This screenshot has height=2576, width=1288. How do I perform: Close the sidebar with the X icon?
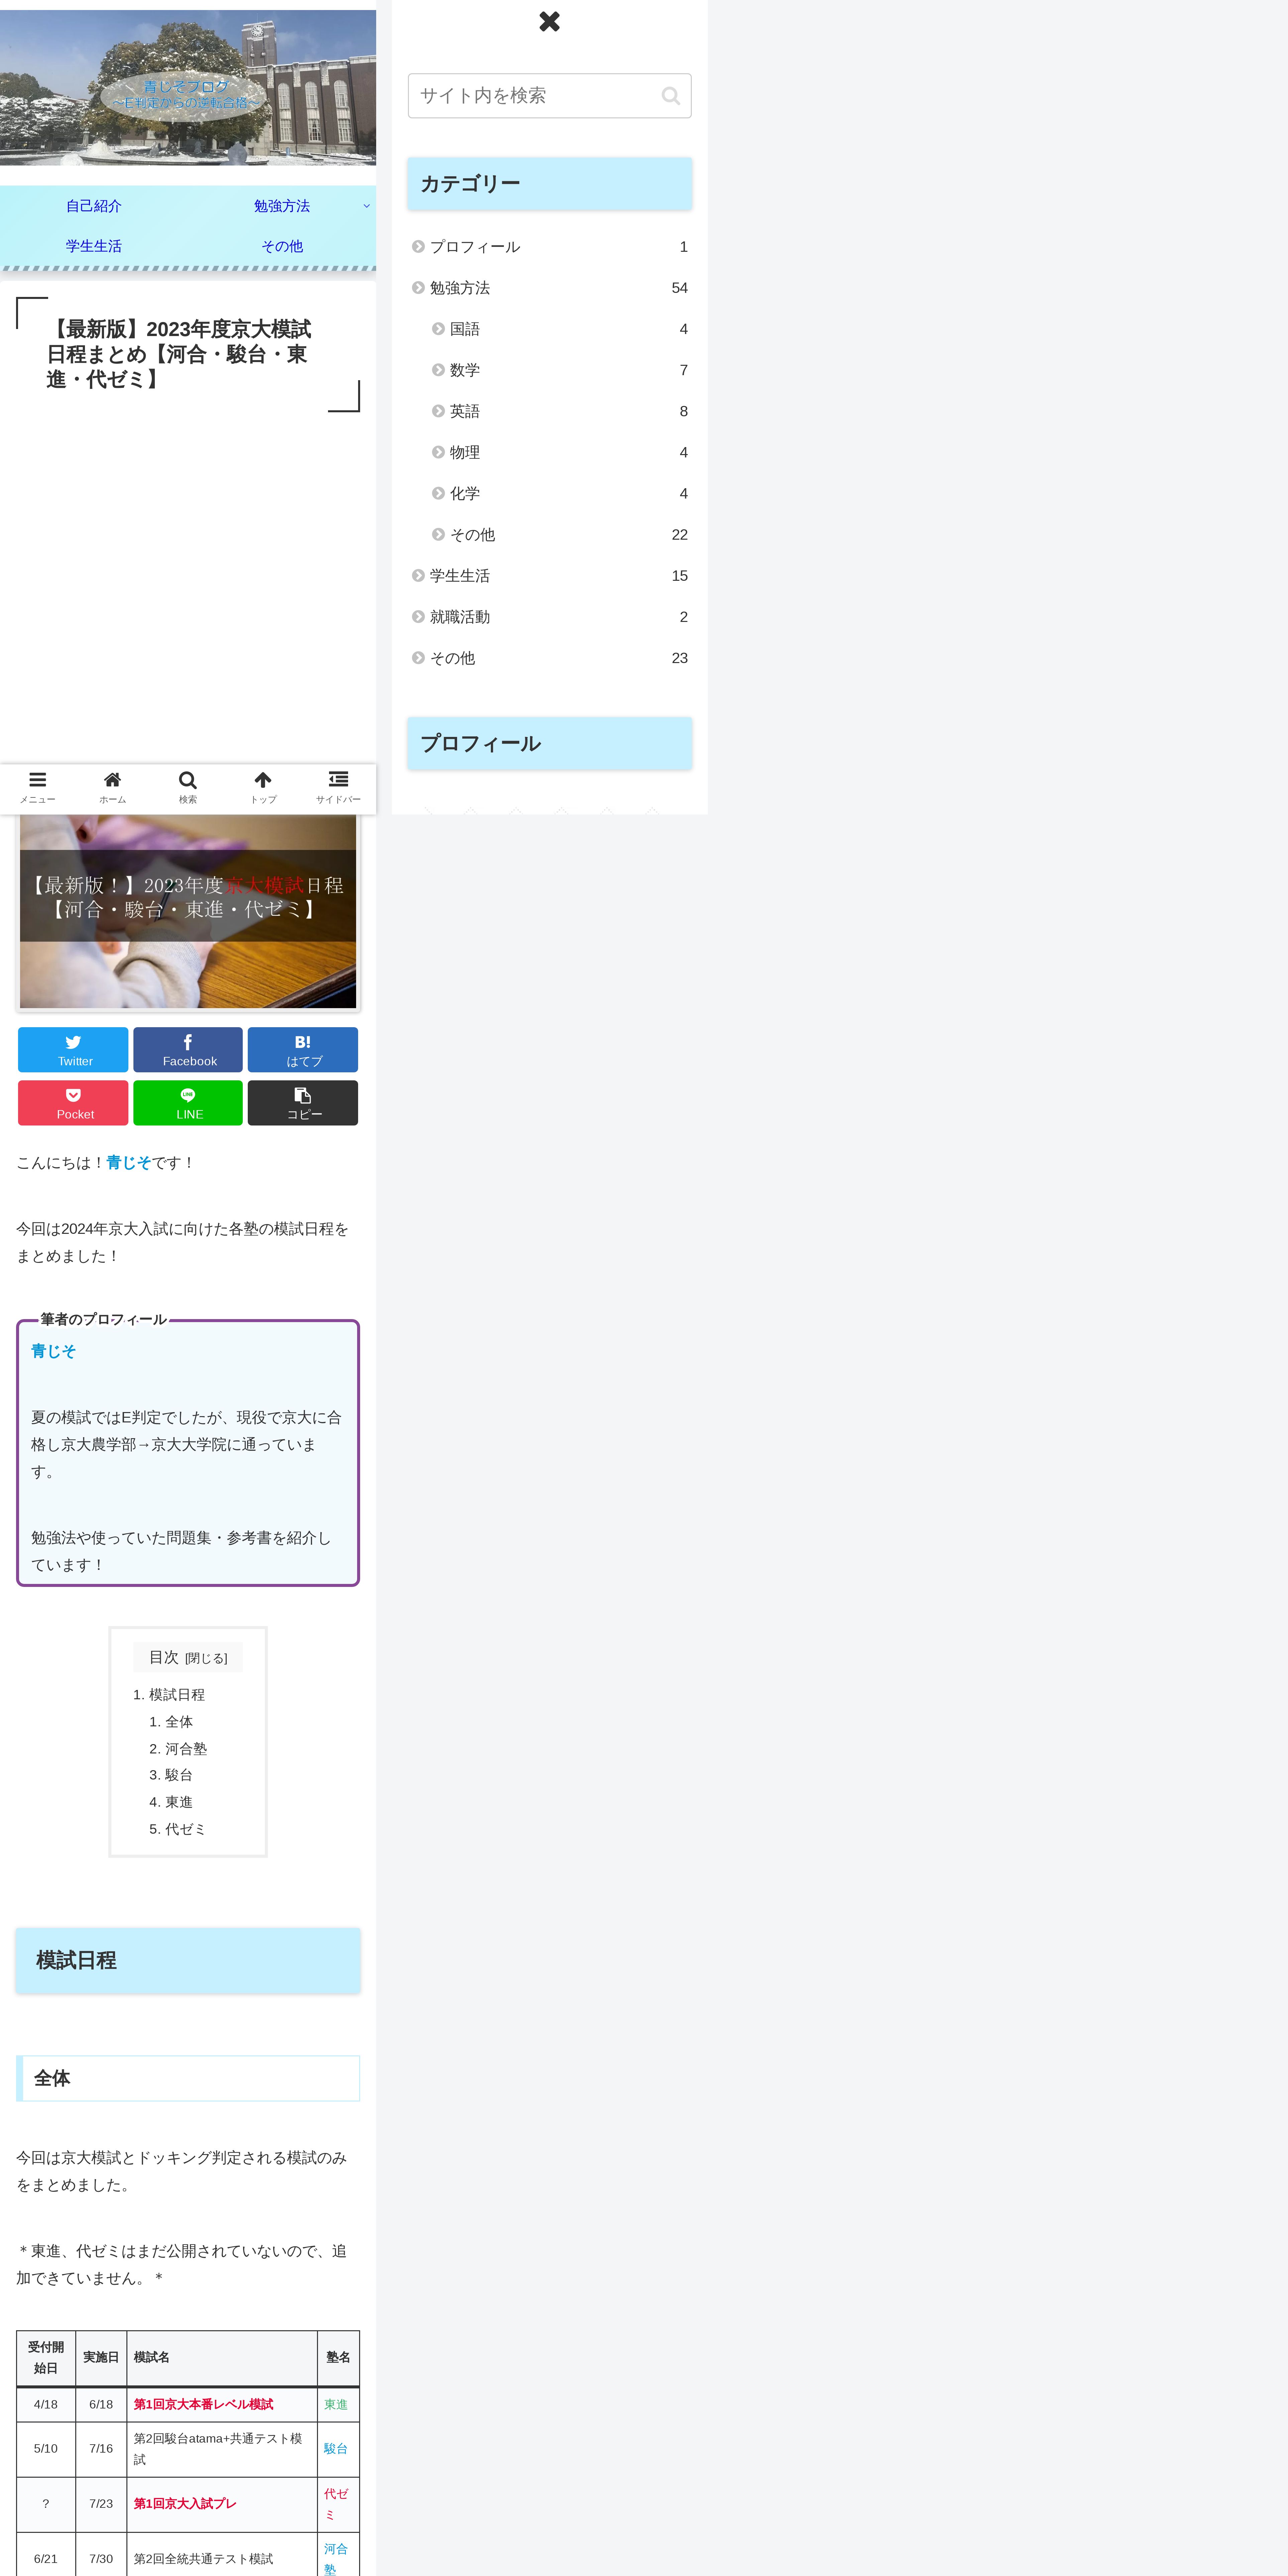click(549, 21)
